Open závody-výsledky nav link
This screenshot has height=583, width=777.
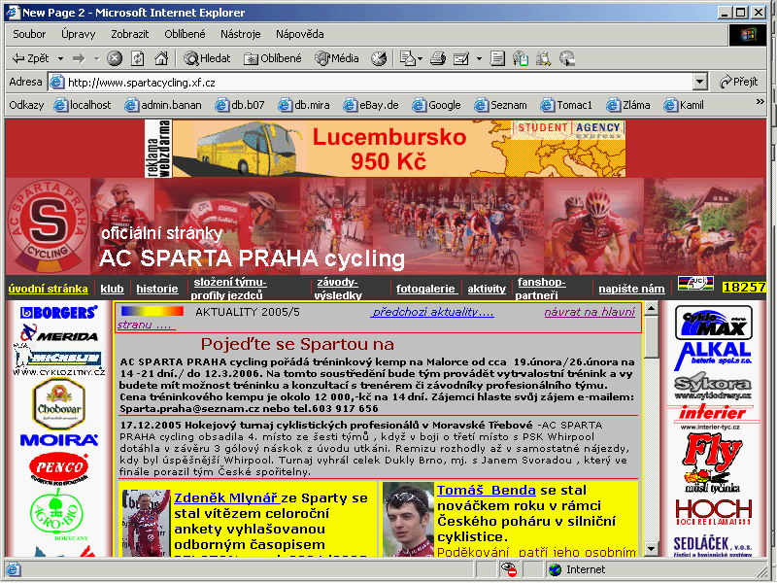338,289
